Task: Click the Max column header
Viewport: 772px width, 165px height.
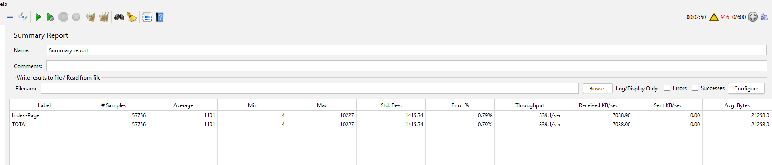Action: (322, 105)
